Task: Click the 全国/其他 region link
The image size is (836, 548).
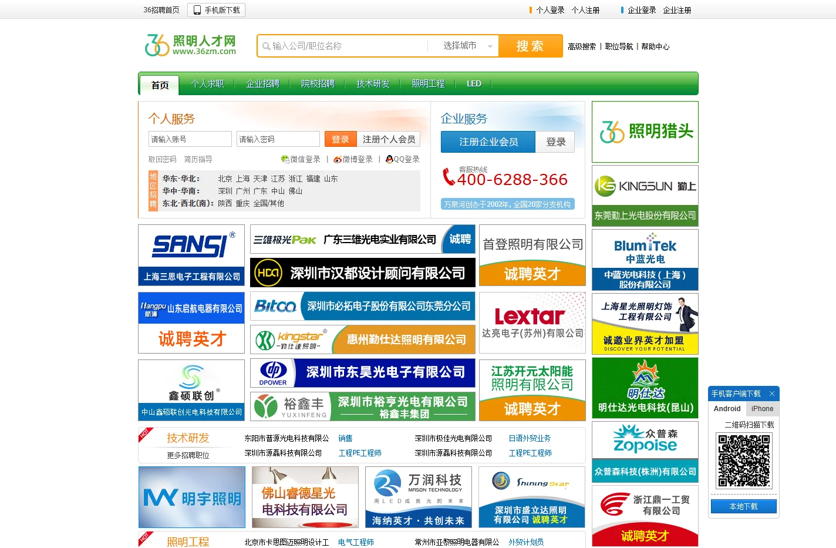Action: click(268, 203)
